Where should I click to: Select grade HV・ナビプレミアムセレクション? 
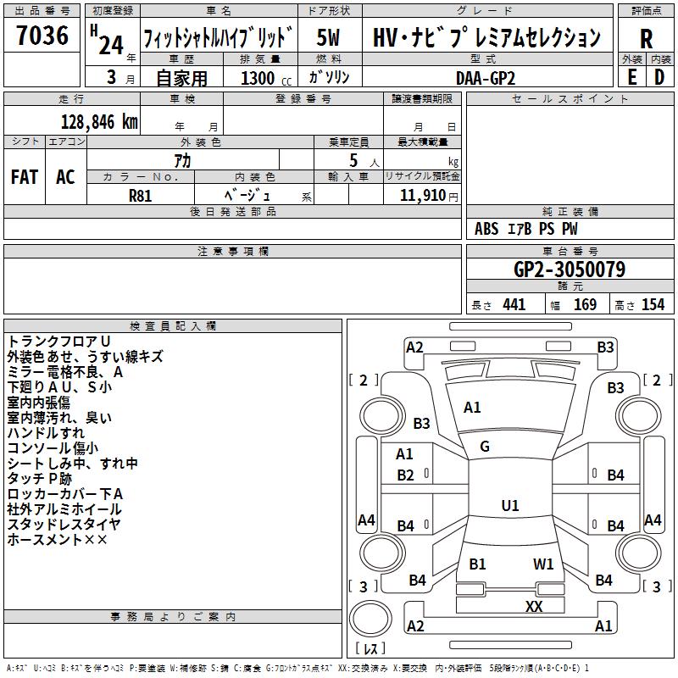(486, 37)
